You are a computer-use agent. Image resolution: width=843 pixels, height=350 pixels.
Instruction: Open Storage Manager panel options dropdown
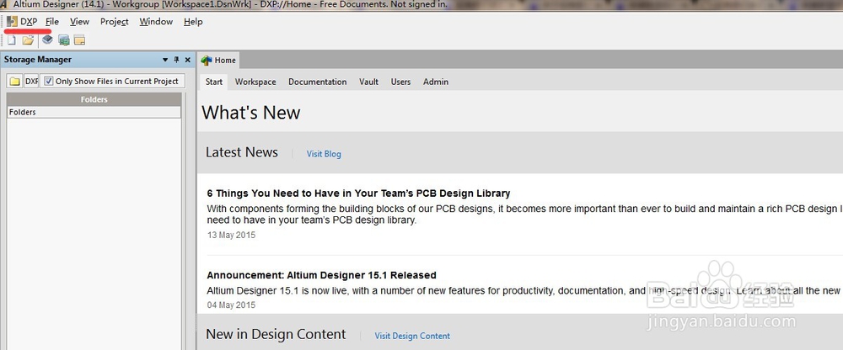pos(165,60)
